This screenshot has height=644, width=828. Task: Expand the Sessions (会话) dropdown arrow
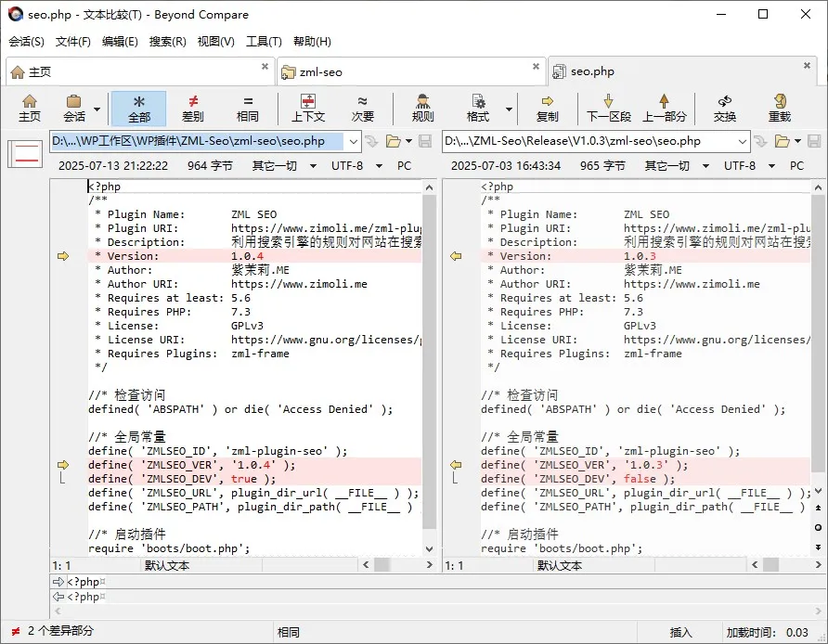(97, 109)
